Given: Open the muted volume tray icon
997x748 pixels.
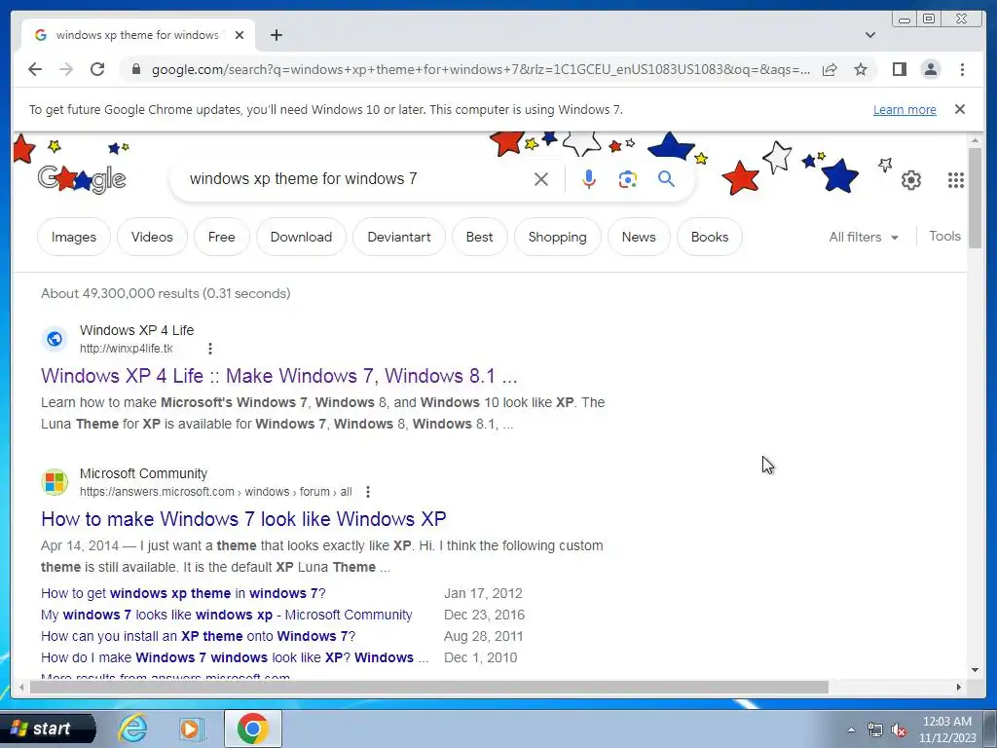Looking at the screenshot, I should click(x=899, y=729).
